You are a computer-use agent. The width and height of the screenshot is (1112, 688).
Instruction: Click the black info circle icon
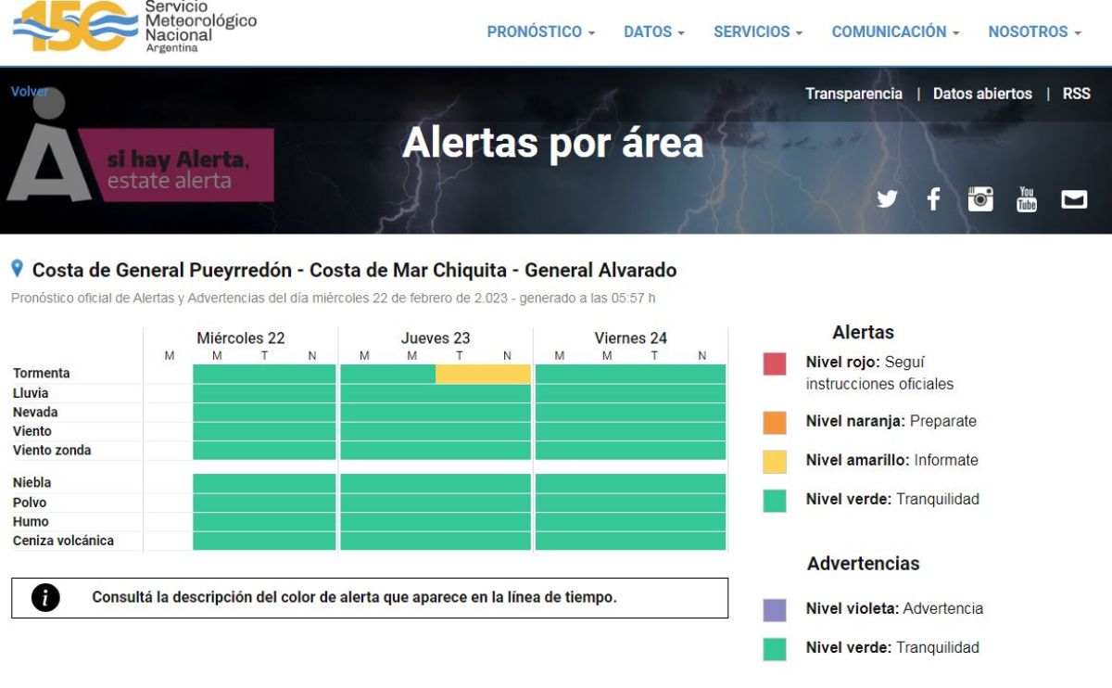coord(45,598)
